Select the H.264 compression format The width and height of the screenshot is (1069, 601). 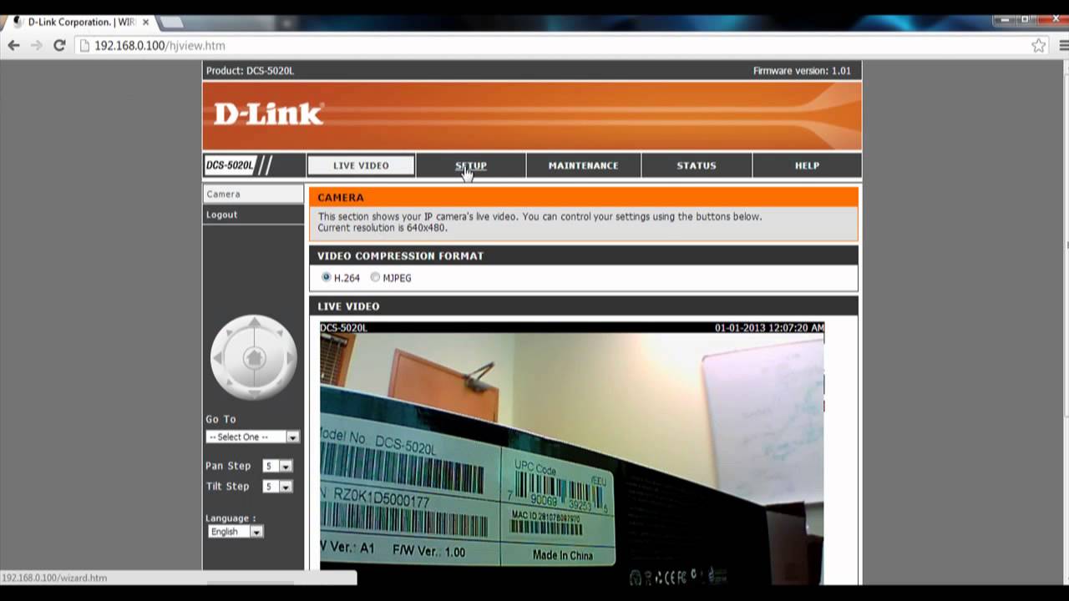[327, 277]
